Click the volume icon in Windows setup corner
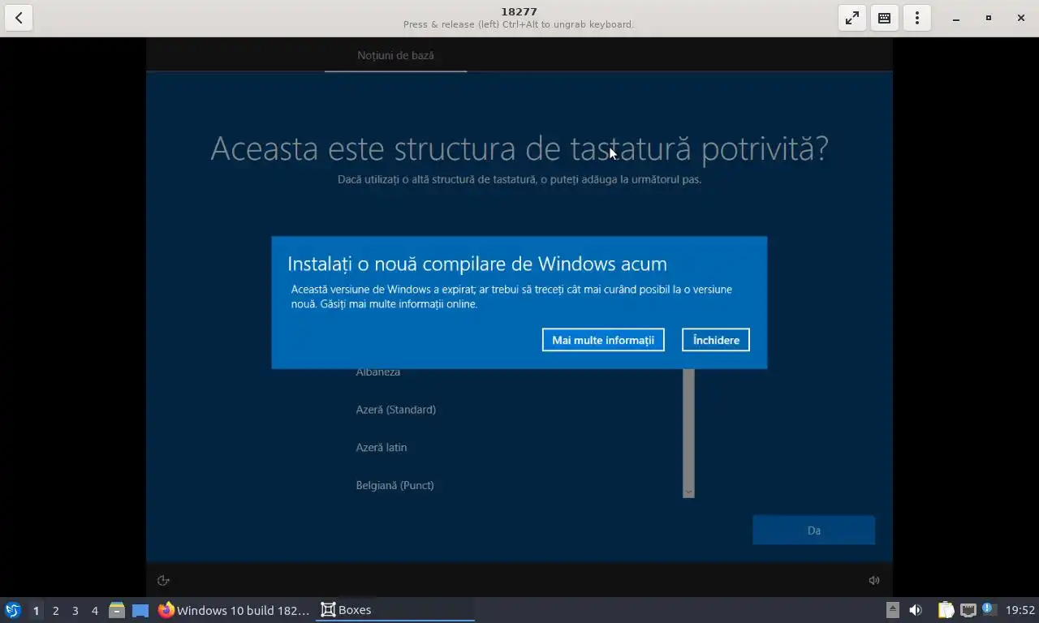1039x623 pixels. [x=874, y=580]
